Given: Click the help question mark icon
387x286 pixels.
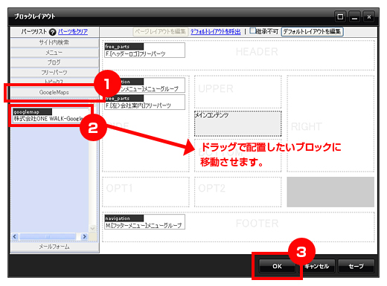Looking at the screenshot, I should coord(52,32).
